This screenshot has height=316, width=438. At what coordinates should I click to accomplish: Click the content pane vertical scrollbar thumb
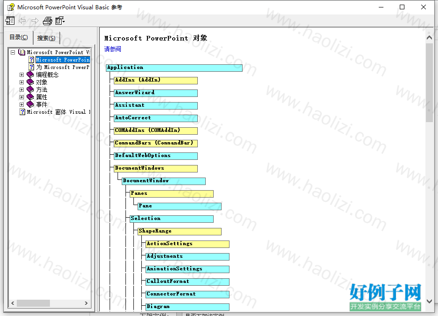click(x=429, y=82)
